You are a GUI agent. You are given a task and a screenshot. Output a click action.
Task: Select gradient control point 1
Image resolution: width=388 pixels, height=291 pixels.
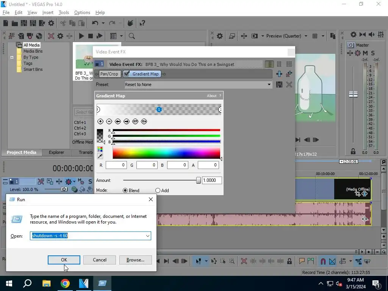tap(159, 110)
